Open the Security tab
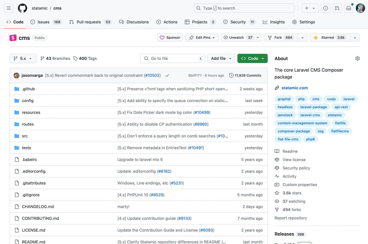Screen dimensions: 368x244 [x=240, y=22]
